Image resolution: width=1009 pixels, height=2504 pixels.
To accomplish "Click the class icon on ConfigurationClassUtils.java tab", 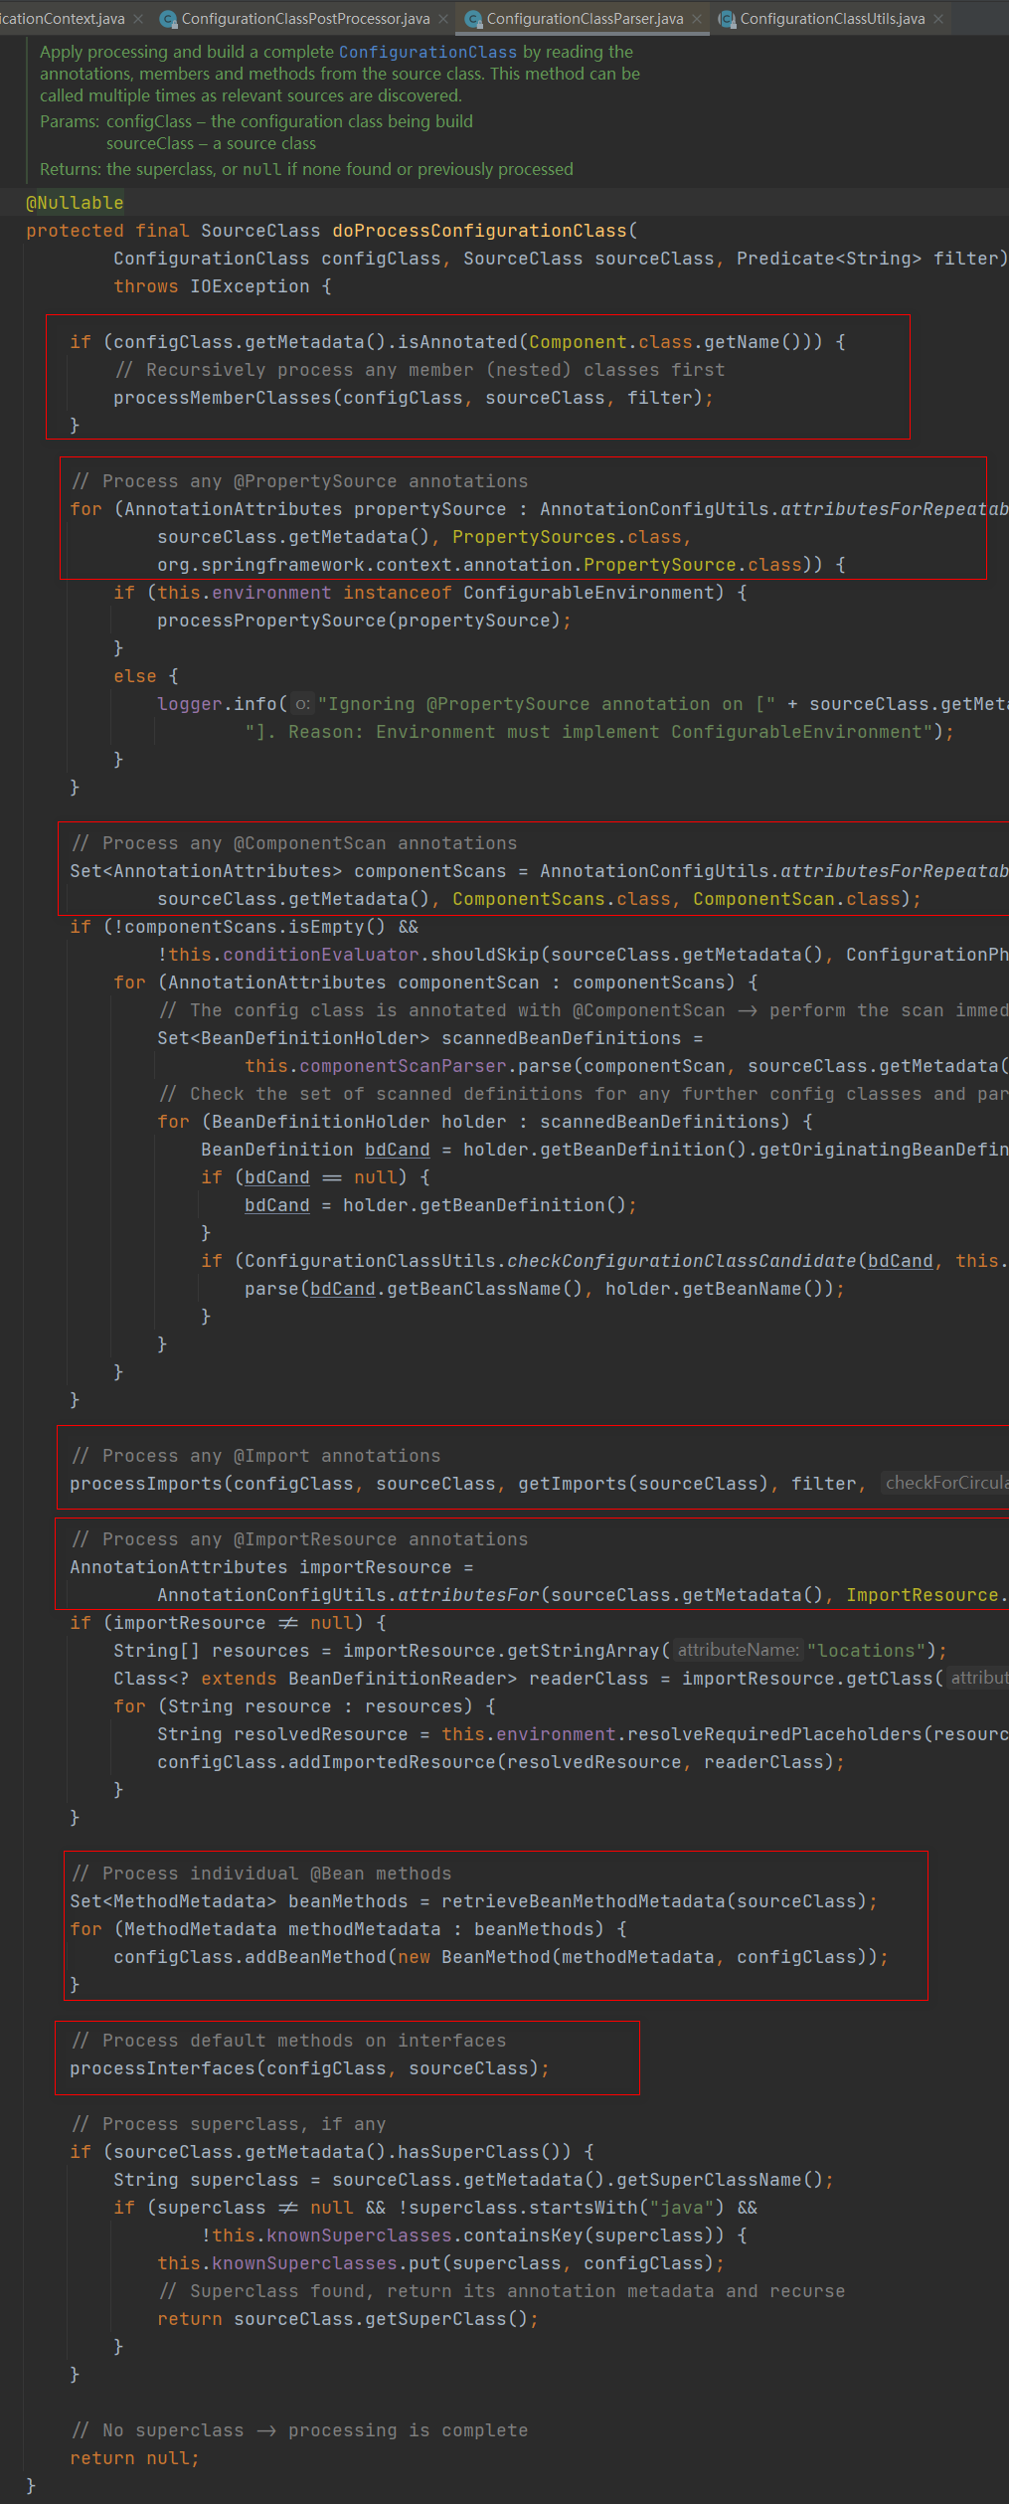I will pyautogui.click(x=727, y=19).
